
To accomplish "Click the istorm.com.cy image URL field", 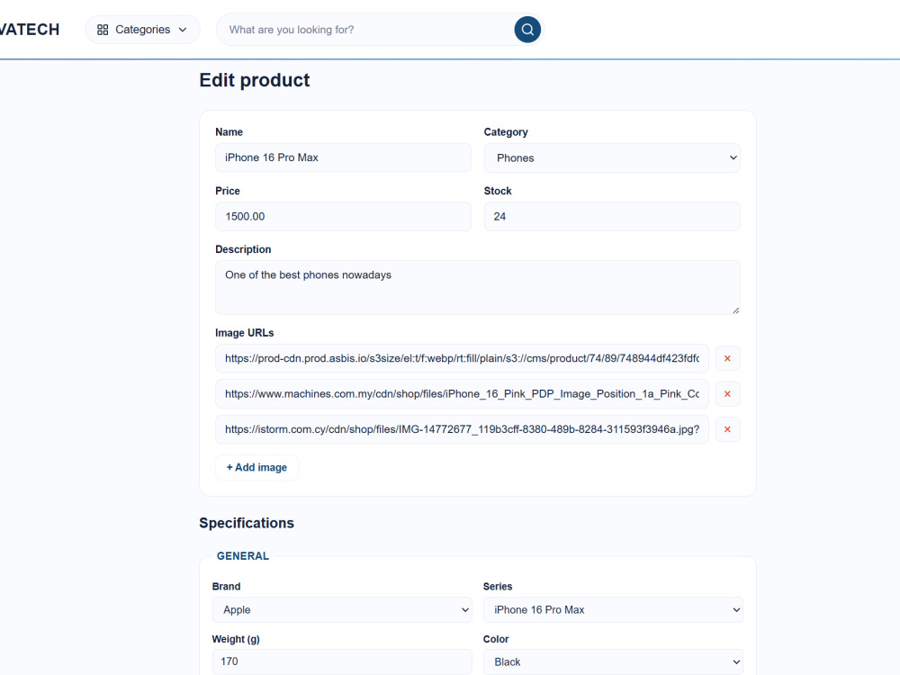I will pos(462,429).
